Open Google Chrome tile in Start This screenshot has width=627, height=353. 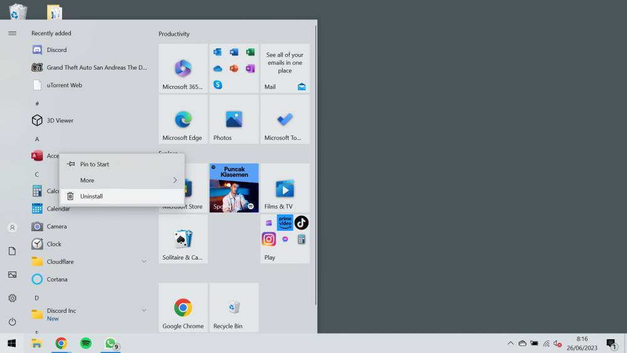coord(183,307)
